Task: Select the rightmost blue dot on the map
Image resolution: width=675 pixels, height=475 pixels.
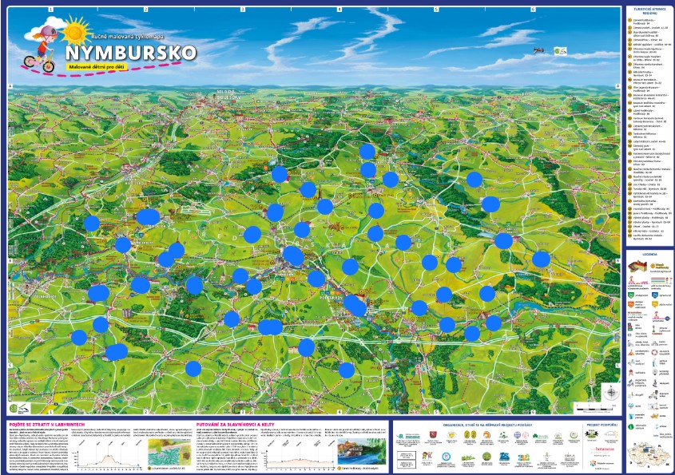Action: (x=541, y=259)
